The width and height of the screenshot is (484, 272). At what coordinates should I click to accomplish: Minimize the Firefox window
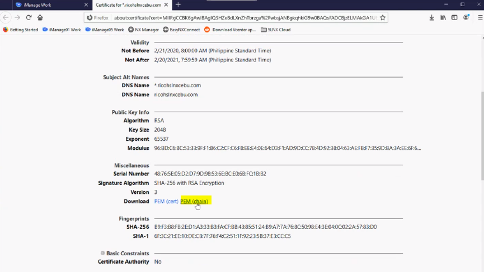click(446, 4)
